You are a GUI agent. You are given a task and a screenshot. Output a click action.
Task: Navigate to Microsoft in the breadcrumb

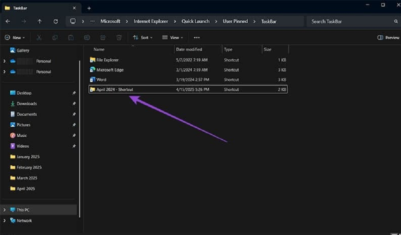pos(110,21)
